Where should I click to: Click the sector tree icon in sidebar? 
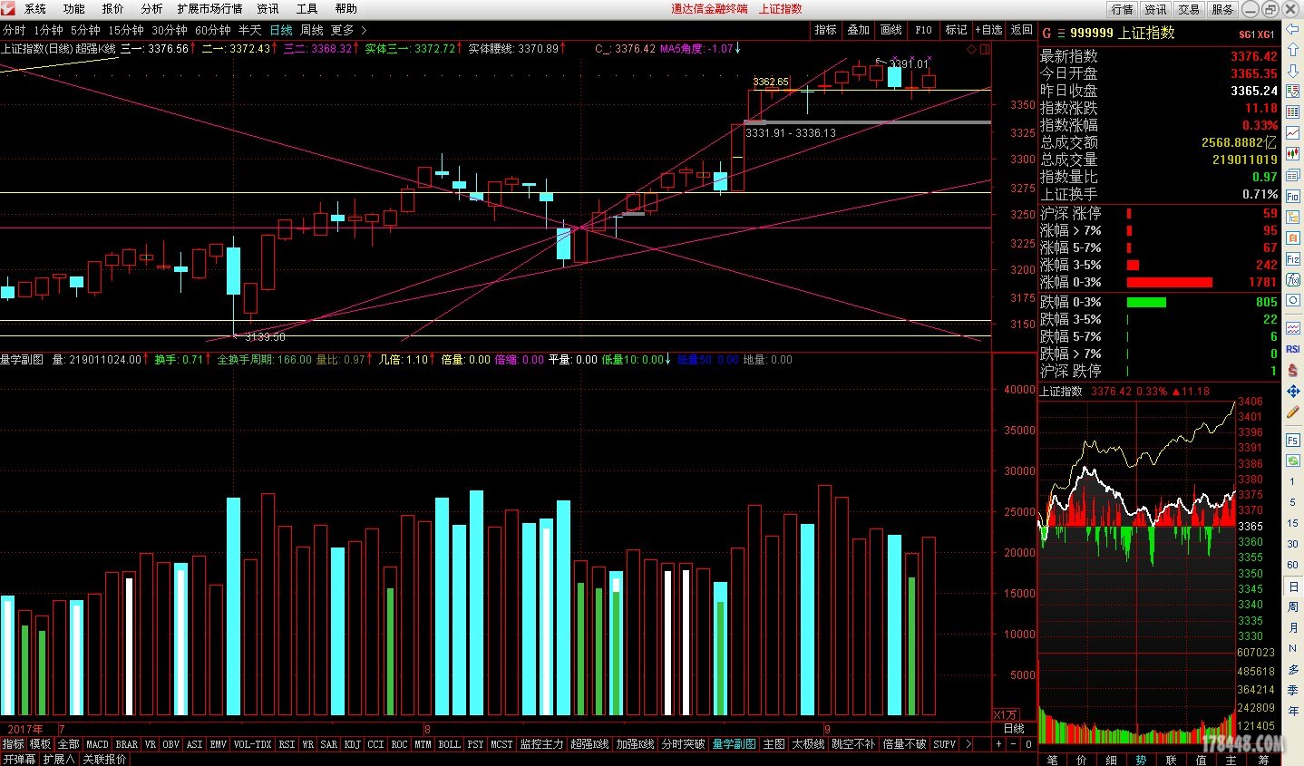pos(1293,218)
